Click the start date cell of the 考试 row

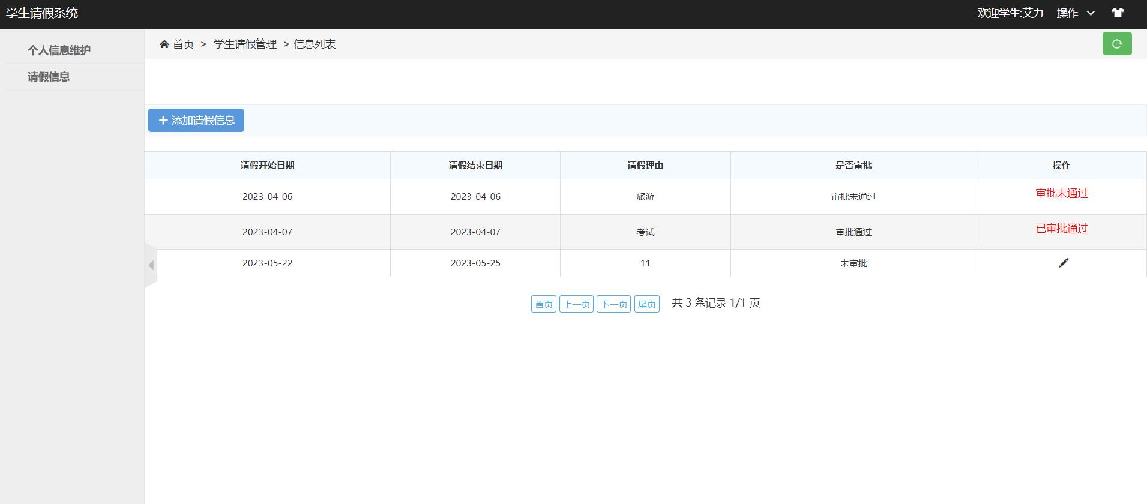pyautogui.click(x=267, y=232)
